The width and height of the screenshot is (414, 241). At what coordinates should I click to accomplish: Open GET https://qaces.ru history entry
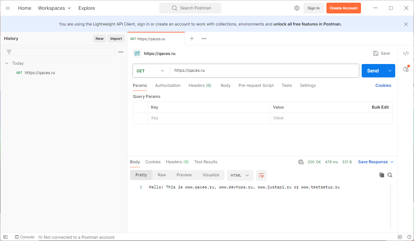[x=64, y=72]
